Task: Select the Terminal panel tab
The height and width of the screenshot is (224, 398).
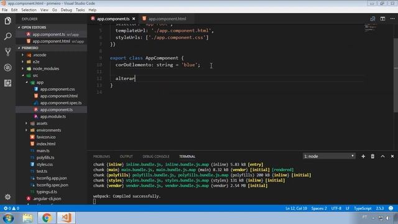Action: tap(187, 156)
